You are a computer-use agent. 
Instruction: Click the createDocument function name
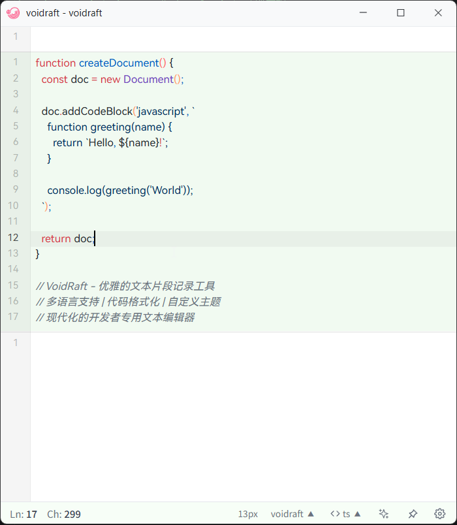(116, 63)
